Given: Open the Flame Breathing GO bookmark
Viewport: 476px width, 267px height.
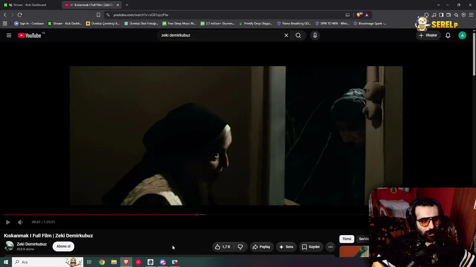Looking at the screenshot, I should coord(294,23).
